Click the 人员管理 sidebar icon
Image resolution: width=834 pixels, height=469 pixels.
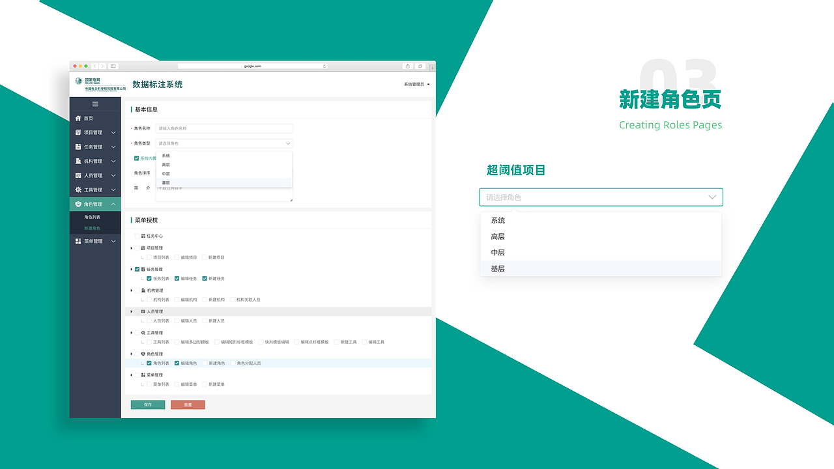(78, 176)
